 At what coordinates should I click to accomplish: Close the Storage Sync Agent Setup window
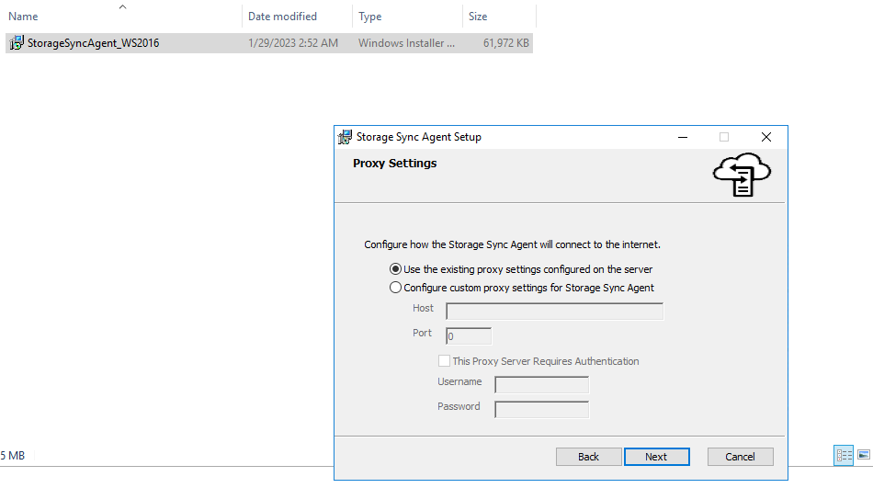(x=766, y=137)
